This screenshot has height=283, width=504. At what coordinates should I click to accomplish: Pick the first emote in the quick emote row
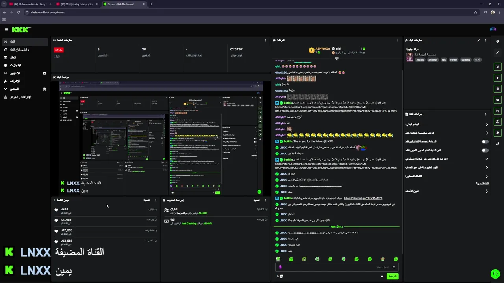click(x=278, y=259)
